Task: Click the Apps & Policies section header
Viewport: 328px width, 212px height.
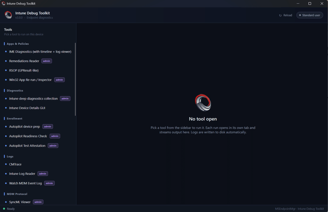Action: [18, 44]
